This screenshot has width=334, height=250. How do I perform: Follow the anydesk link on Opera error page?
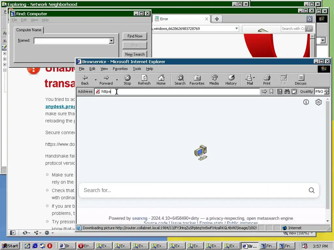click(60, 106)
